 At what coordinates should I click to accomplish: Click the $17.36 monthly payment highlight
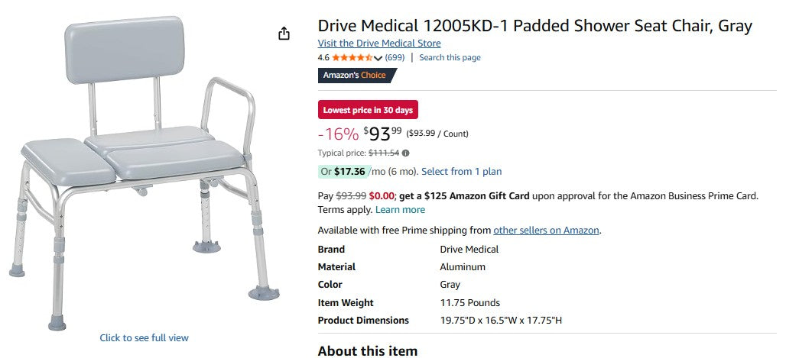click(x=349, y=172)
